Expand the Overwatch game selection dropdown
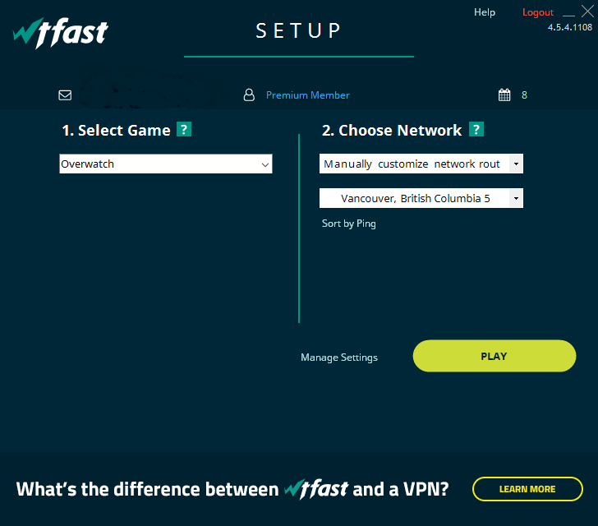The image size is (598, 526). tap(265, 164)
